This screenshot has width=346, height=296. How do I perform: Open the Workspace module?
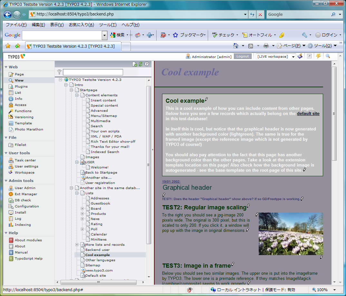click(21, 173)
